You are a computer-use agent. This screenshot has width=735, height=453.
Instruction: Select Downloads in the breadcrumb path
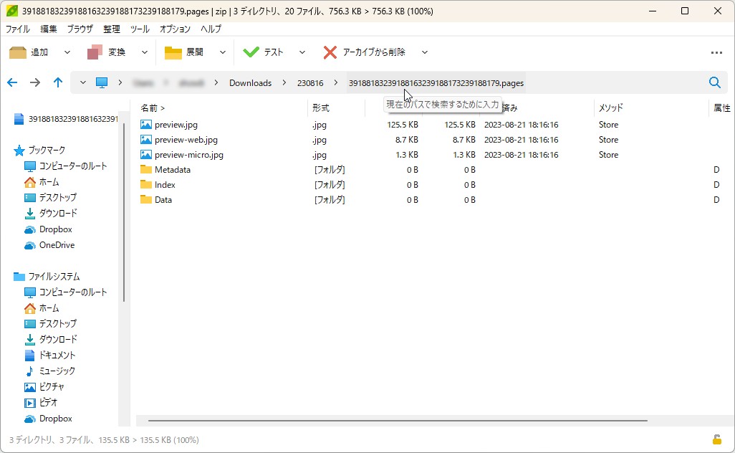click(250, 83)
